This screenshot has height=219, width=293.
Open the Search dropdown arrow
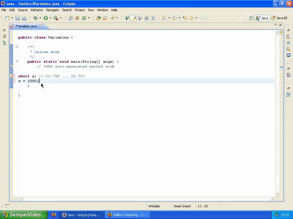(117, 18)
